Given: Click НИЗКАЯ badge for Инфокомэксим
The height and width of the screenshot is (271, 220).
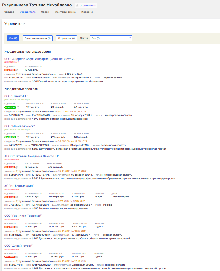Looking at the screenshot, I should click(9, 197).
